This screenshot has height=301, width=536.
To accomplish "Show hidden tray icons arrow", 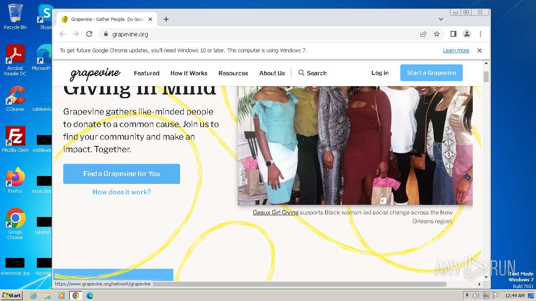I will pos(467,296).
